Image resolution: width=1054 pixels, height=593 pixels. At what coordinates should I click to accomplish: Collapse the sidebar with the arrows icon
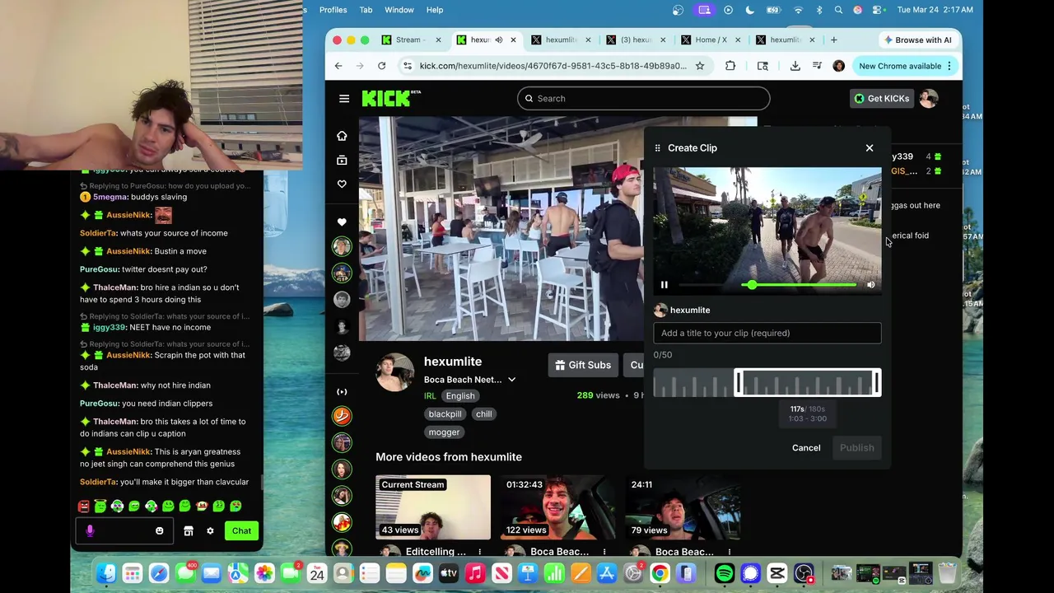click(342, 392)
